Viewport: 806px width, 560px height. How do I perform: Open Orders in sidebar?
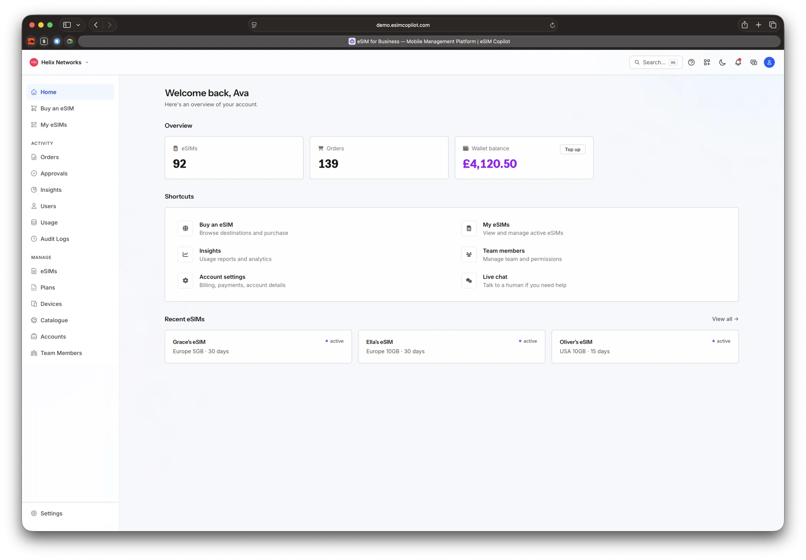point(70,157)
